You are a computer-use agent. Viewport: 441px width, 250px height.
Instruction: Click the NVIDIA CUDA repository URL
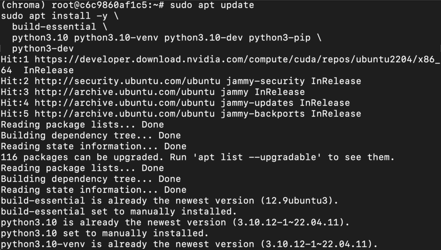coord(237,59)
